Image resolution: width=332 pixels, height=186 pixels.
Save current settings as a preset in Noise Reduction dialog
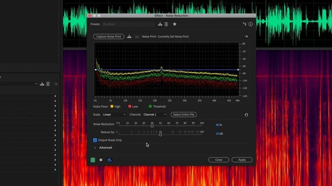pyautogui.click(x=160, y=24)
